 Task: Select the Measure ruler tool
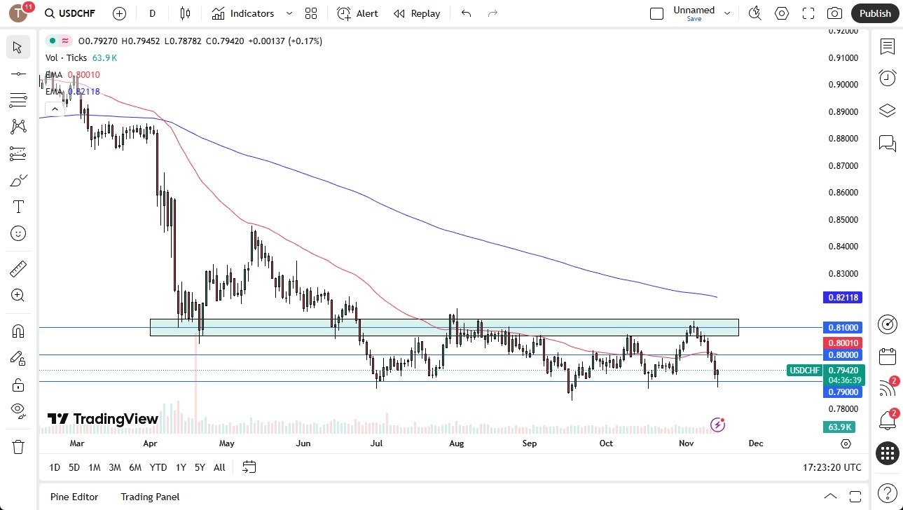[18, 268]
